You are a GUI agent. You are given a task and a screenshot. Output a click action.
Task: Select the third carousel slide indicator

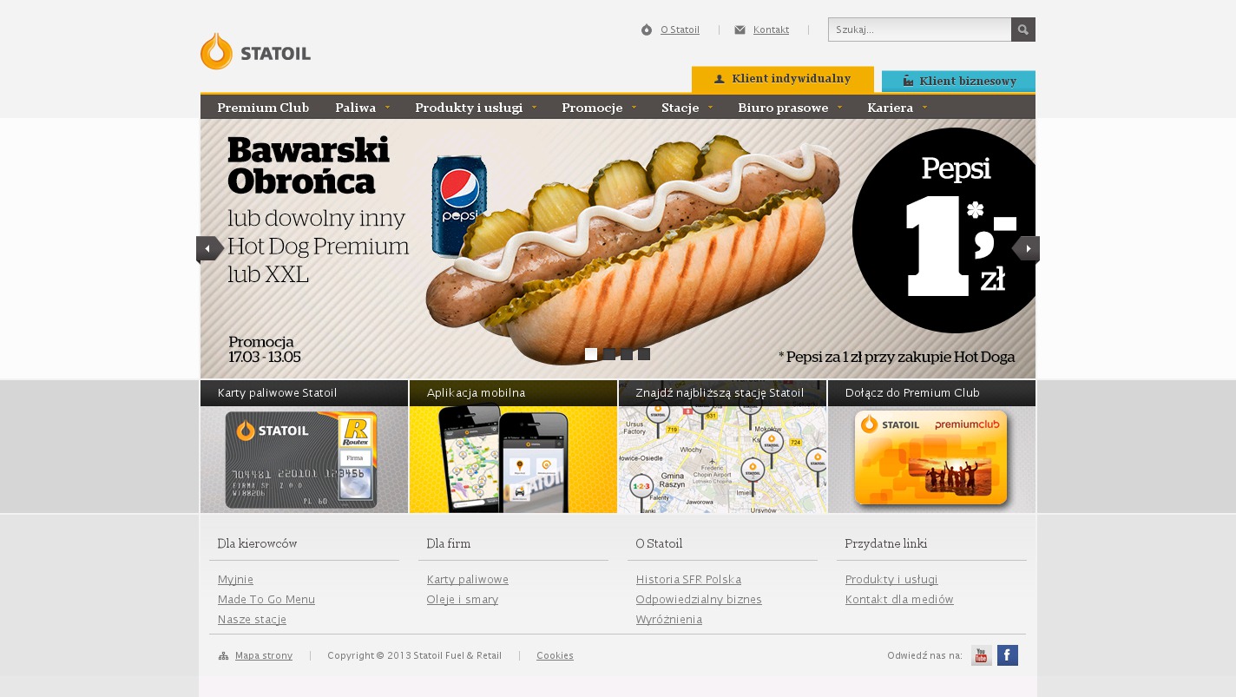[627, 354]
